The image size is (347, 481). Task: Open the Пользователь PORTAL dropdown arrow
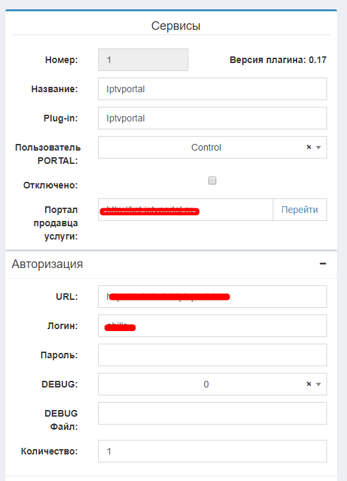pos(318,147)
